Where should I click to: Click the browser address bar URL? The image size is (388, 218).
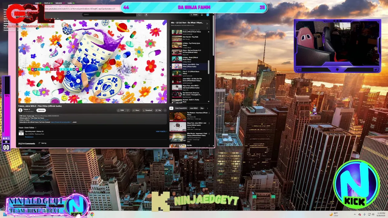click(80, 9)
